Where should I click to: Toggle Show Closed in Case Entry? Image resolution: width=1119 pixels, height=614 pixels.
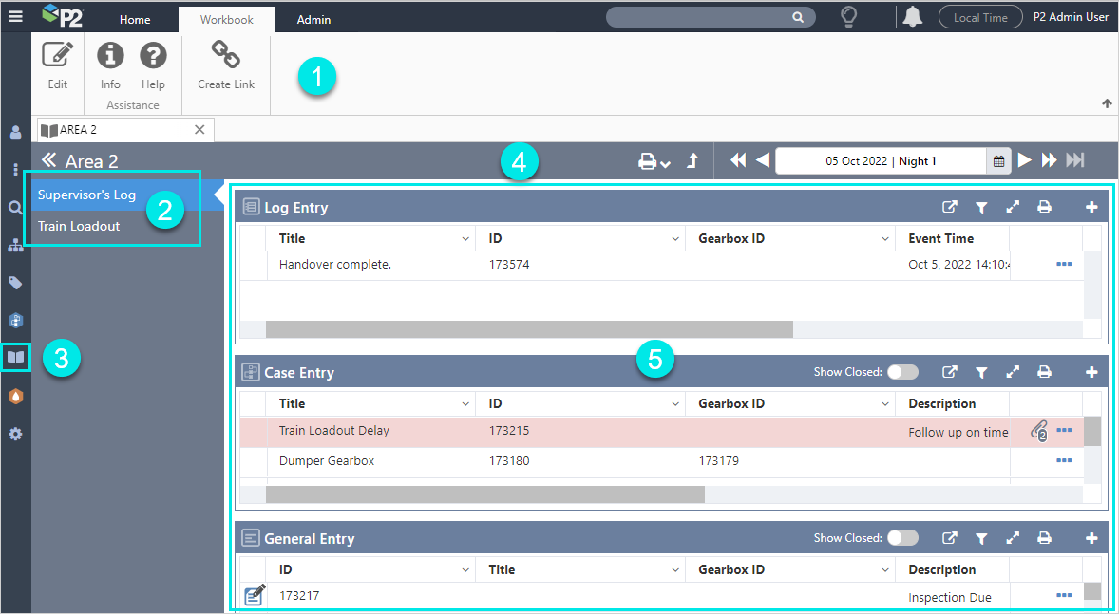pyautogui.click(x=902, y=373)
